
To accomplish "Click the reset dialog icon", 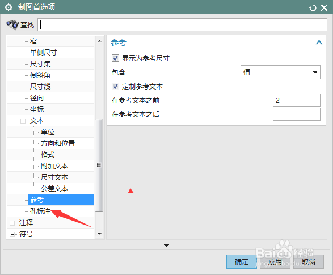I will [313, 8].
